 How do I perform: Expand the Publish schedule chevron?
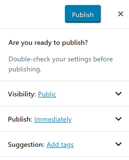click(x=118, y=119)
